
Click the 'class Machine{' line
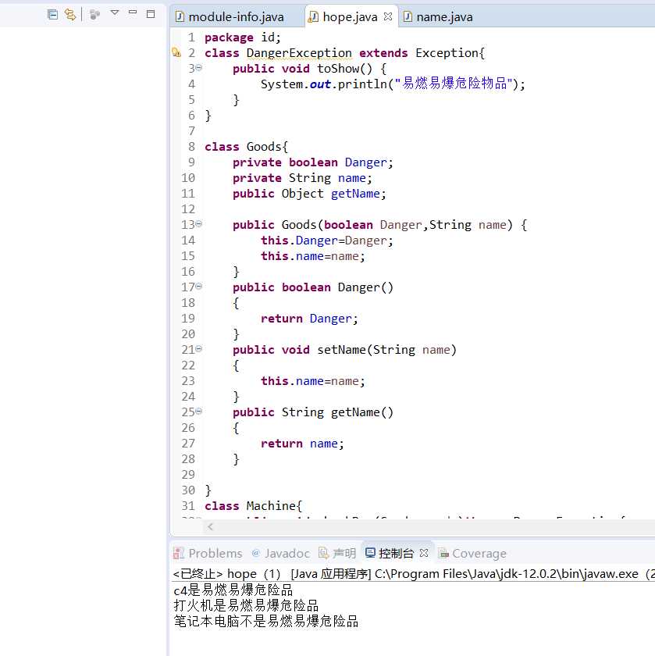pyautogui.click(x=253, y=506)
